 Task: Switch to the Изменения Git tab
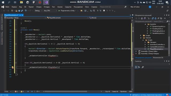[158, 58]
